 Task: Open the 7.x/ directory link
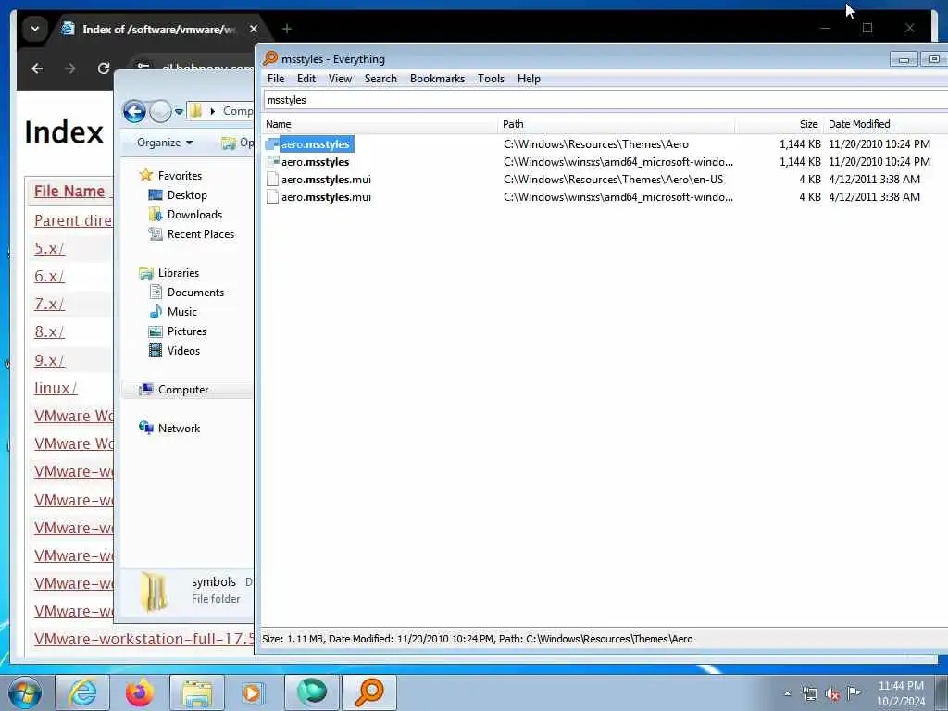[x=49, y=304]
